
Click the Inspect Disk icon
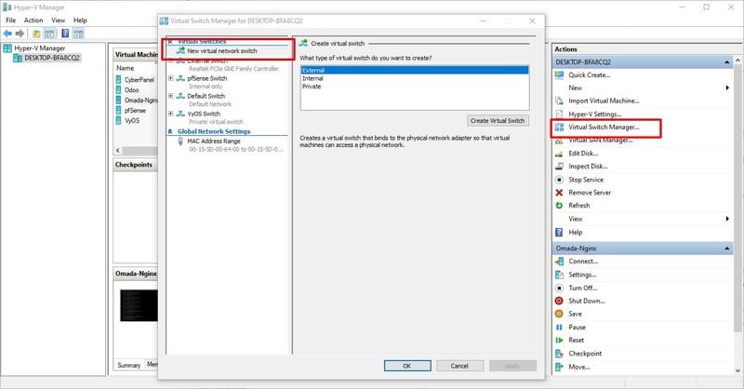tap(559, 167)
